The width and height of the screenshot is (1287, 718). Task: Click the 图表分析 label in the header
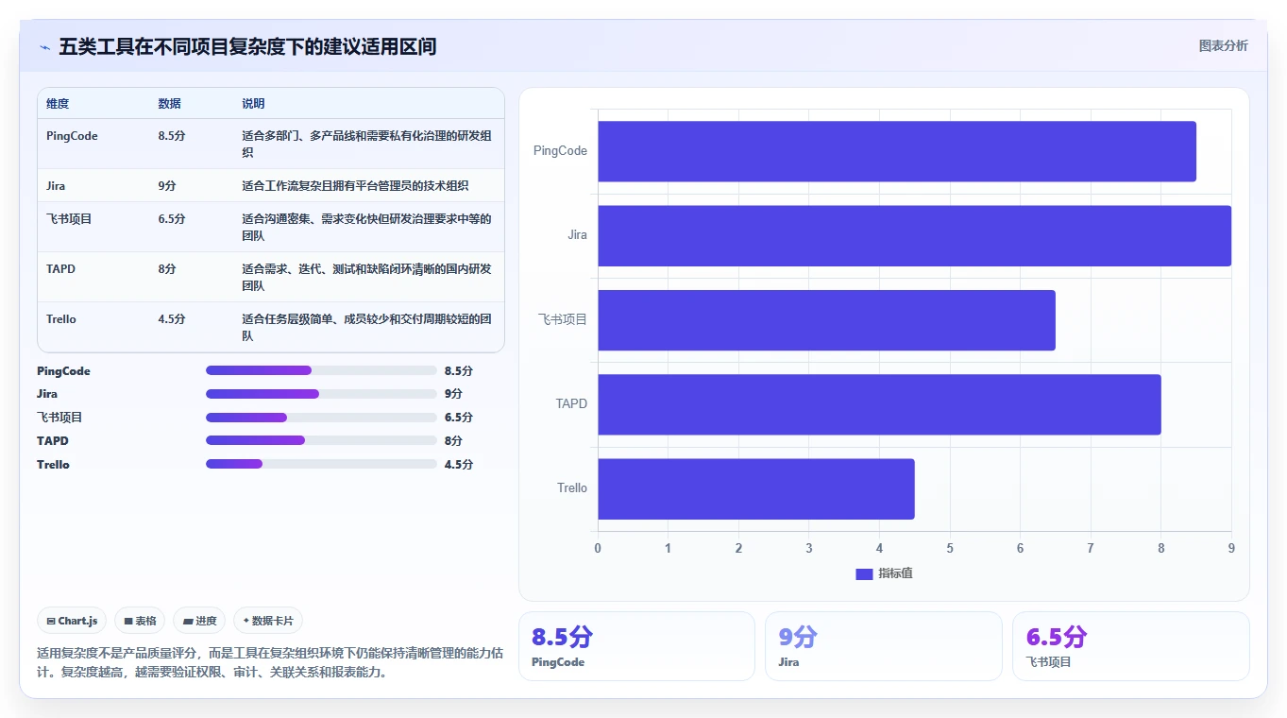click(x=1223, y=45)
